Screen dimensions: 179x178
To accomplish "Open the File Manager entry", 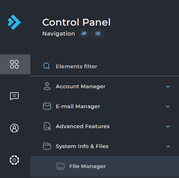I will click(x=104, y=166).
